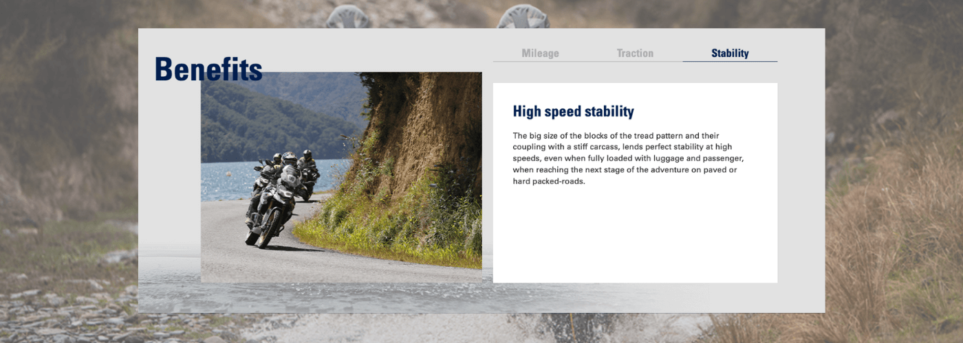Click the left tire tread in the background

pos(348,16)
